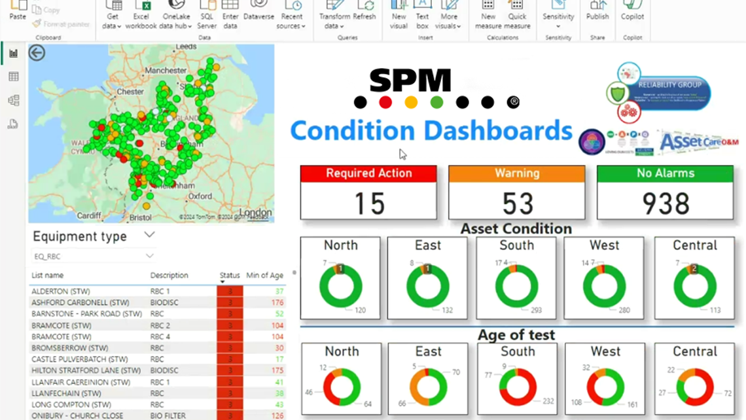
Task: Sort table by Status column header
Action: pyautogui.click(x=230, y=275)
